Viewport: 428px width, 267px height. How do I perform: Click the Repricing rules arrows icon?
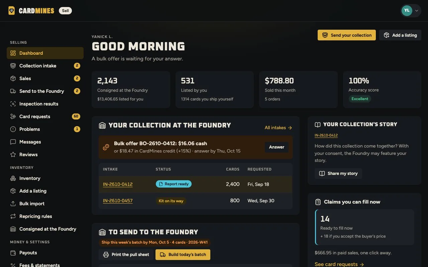coord(13,216)
